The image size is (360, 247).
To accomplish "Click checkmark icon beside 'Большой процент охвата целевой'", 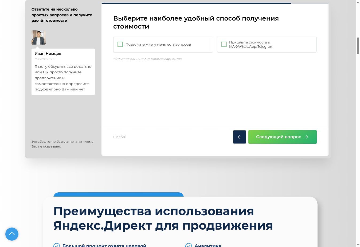I will point(57,245).
